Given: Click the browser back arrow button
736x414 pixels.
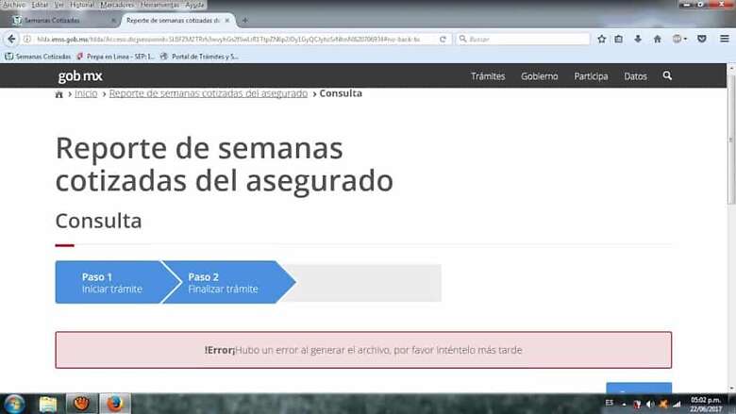Looking at the screenshot, I should (x=11, y=39).
